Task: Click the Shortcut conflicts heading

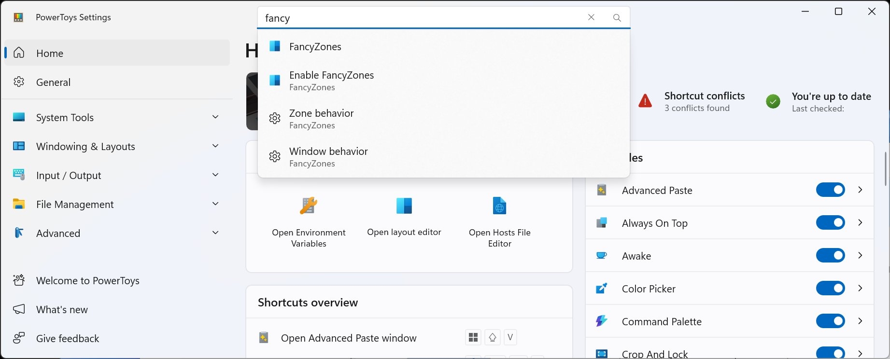Action: 705,96
